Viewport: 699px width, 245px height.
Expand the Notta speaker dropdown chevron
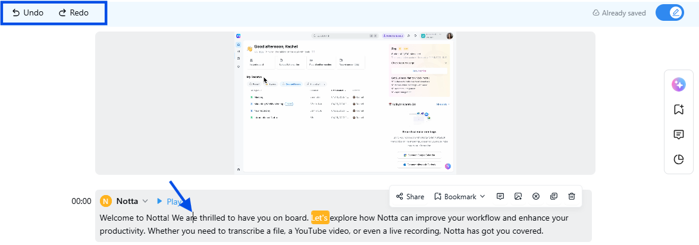pos(145,202)
